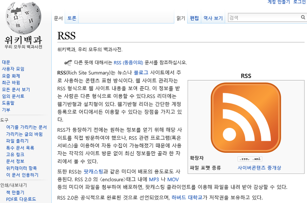Open 모든 문서 보기 link

pos(16,89)
